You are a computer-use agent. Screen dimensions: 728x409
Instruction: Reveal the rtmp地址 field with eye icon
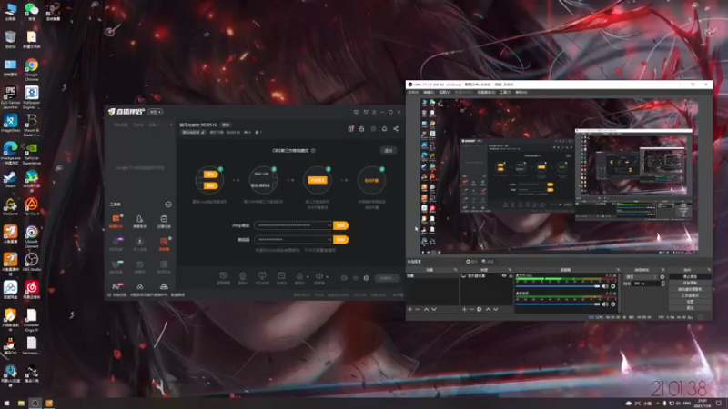click(329, 225)
